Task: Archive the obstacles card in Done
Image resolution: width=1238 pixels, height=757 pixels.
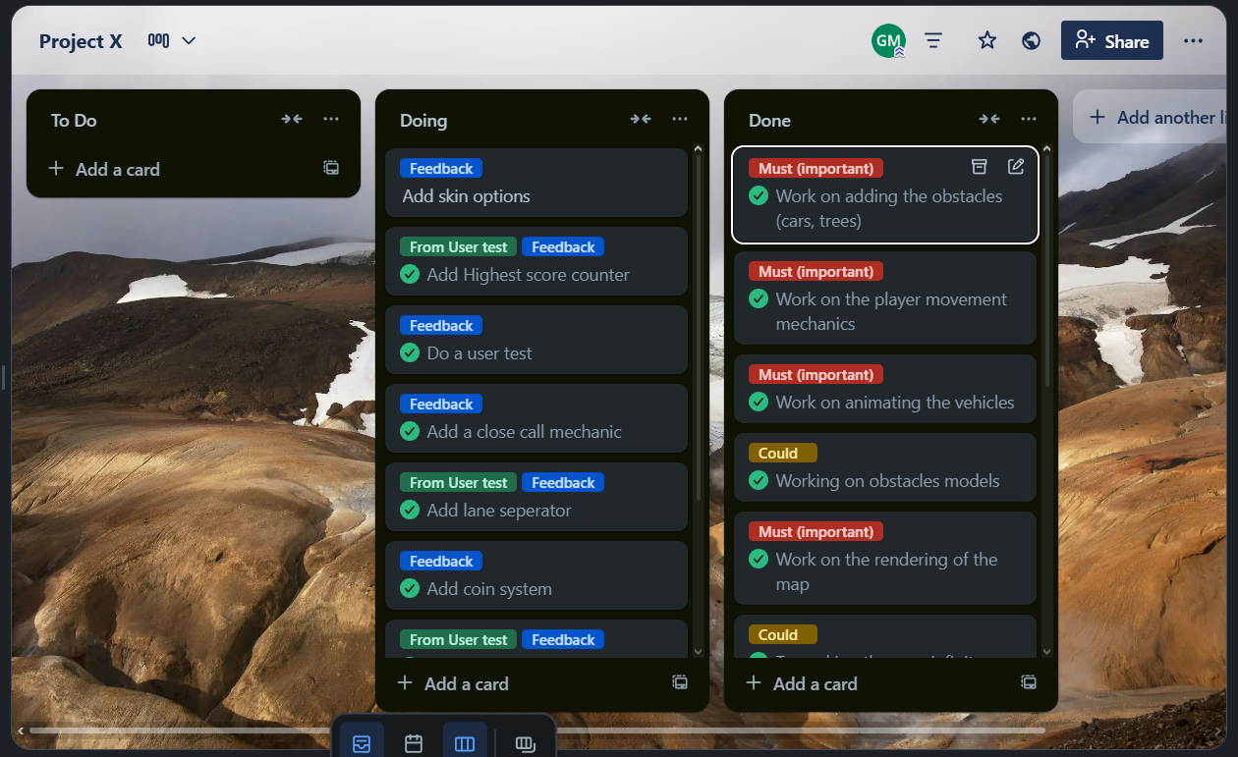Action: (x=979, y=167)
